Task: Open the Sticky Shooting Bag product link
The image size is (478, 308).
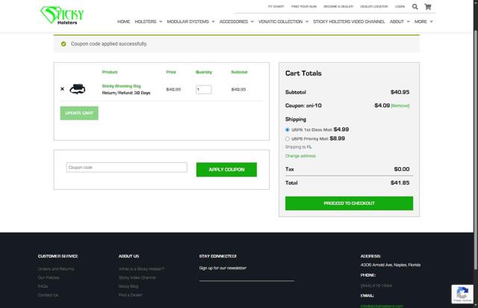Action: (121, 86)
